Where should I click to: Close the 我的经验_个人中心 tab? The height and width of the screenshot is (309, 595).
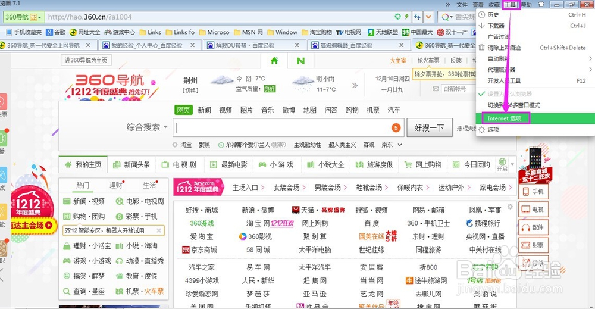pos(192,45)
